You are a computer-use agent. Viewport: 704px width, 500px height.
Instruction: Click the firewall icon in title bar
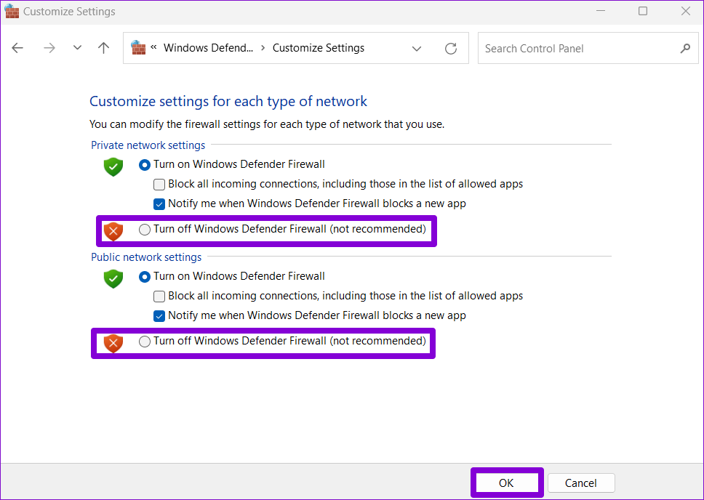(x=12, y=11)
